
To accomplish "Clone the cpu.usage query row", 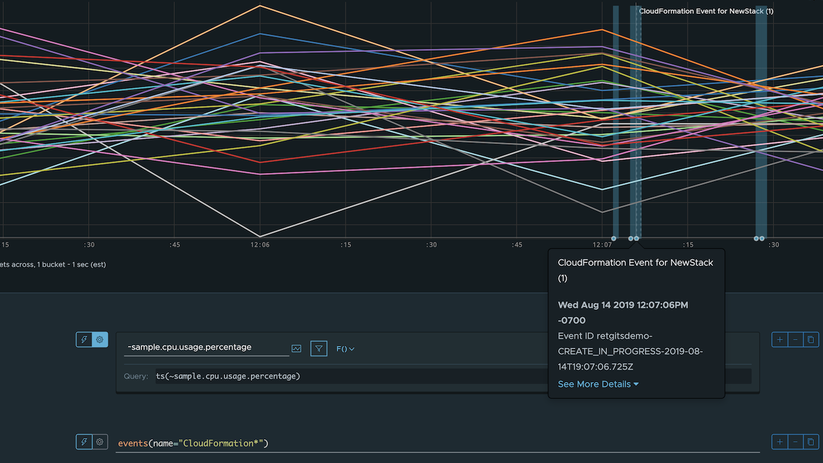I will point(811,340).
